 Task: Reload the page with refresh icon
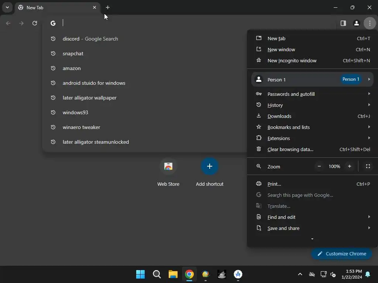tap(35, 23)
